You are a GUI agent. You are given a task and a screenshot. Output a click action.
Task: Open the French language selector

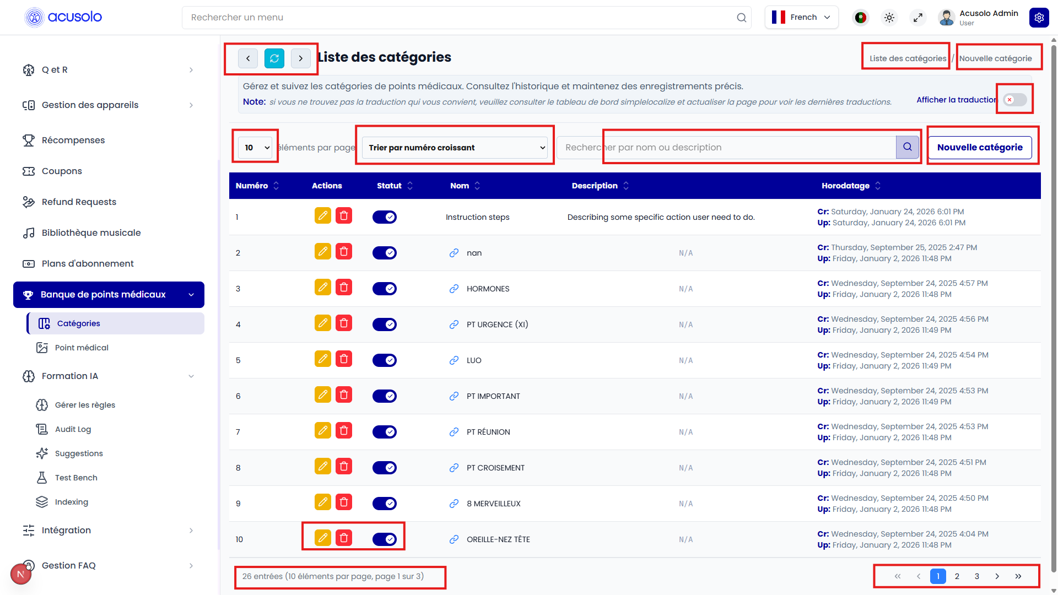point(802,17)
